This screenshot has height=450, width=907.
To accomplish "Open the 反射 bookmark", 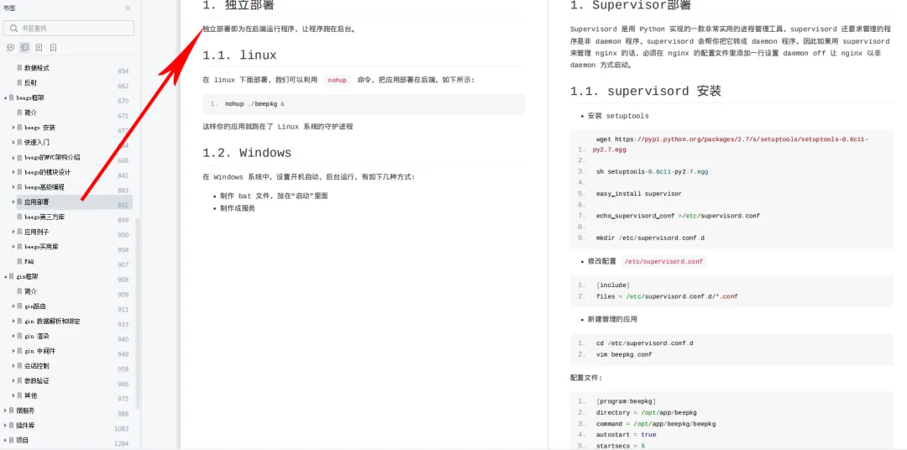I will tap(31, 83).
